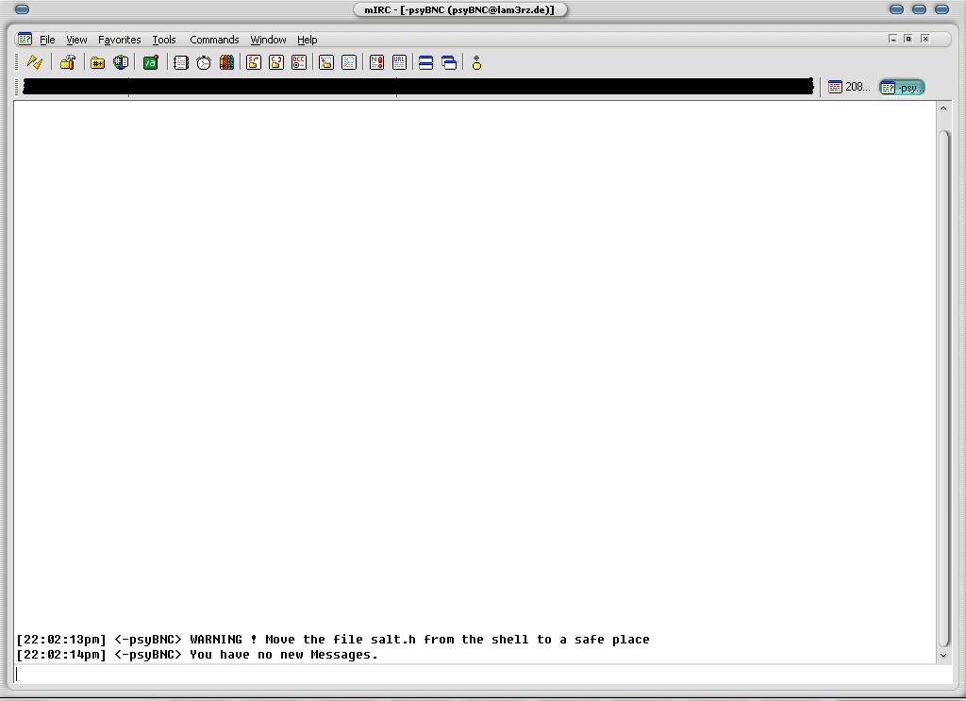This screenshot has height=701, width=966.
Task: Switch to the 208... window tab
Action: pyautogui.click(x=849, y=87)
